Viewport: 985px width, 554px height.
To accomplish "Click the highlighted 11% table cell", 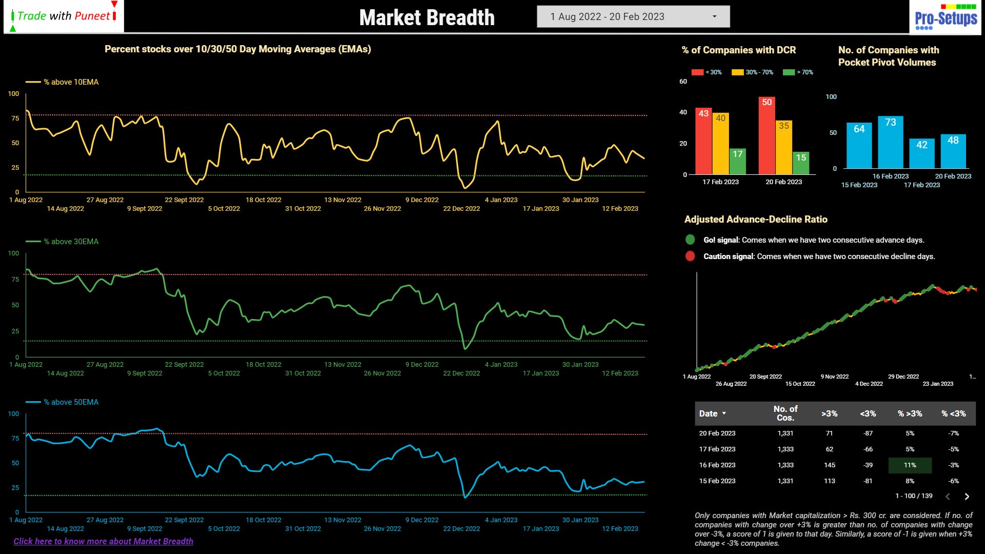I will [910, 465].
